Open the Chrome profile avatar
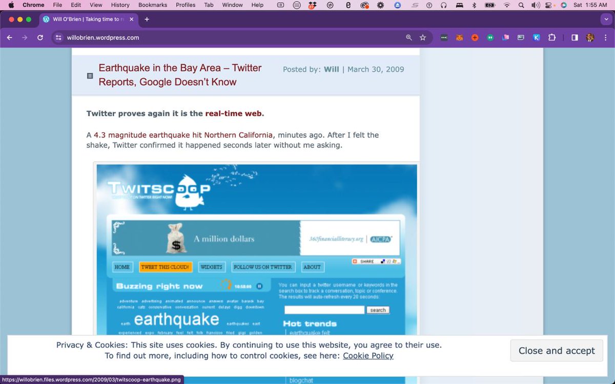The height and width of the screenshot is (384, 615). tap(590, 37)
